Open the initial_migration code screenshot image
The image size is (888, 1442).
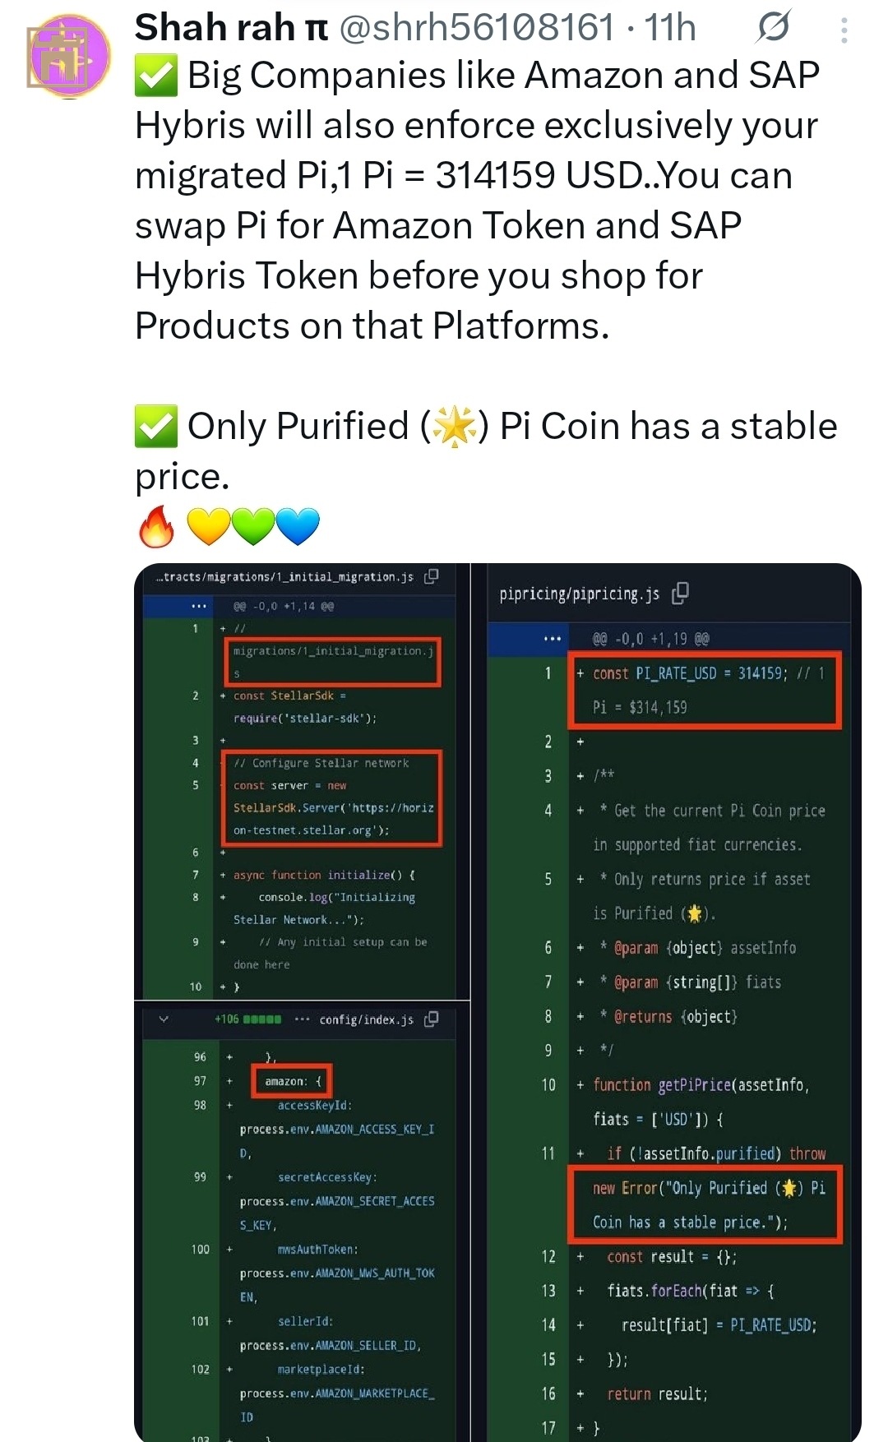(x=302, y=781)
